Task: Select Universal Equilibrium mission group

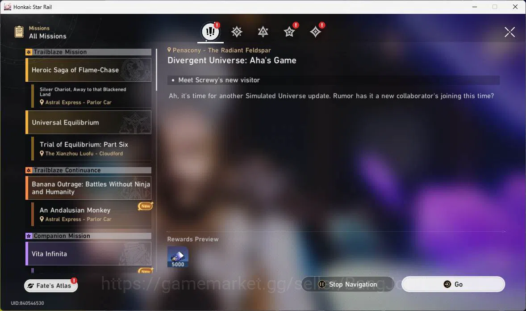Action: (x=88, y=122)
